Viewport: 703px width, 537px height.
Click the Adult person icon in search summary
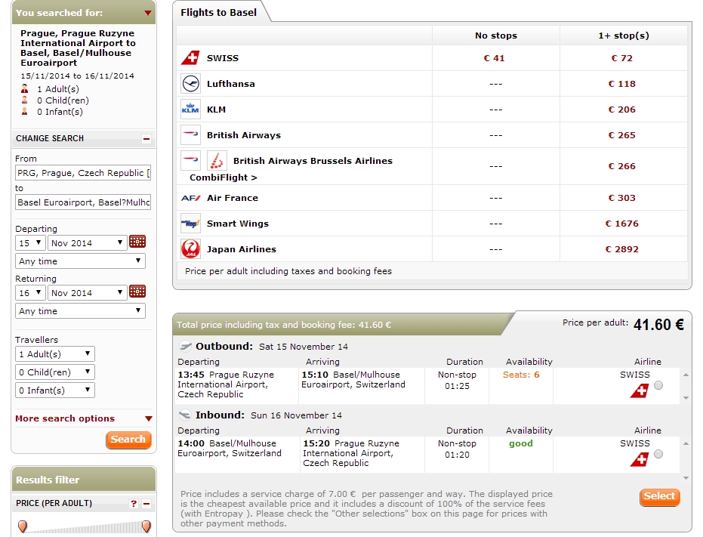pos(25,88)
